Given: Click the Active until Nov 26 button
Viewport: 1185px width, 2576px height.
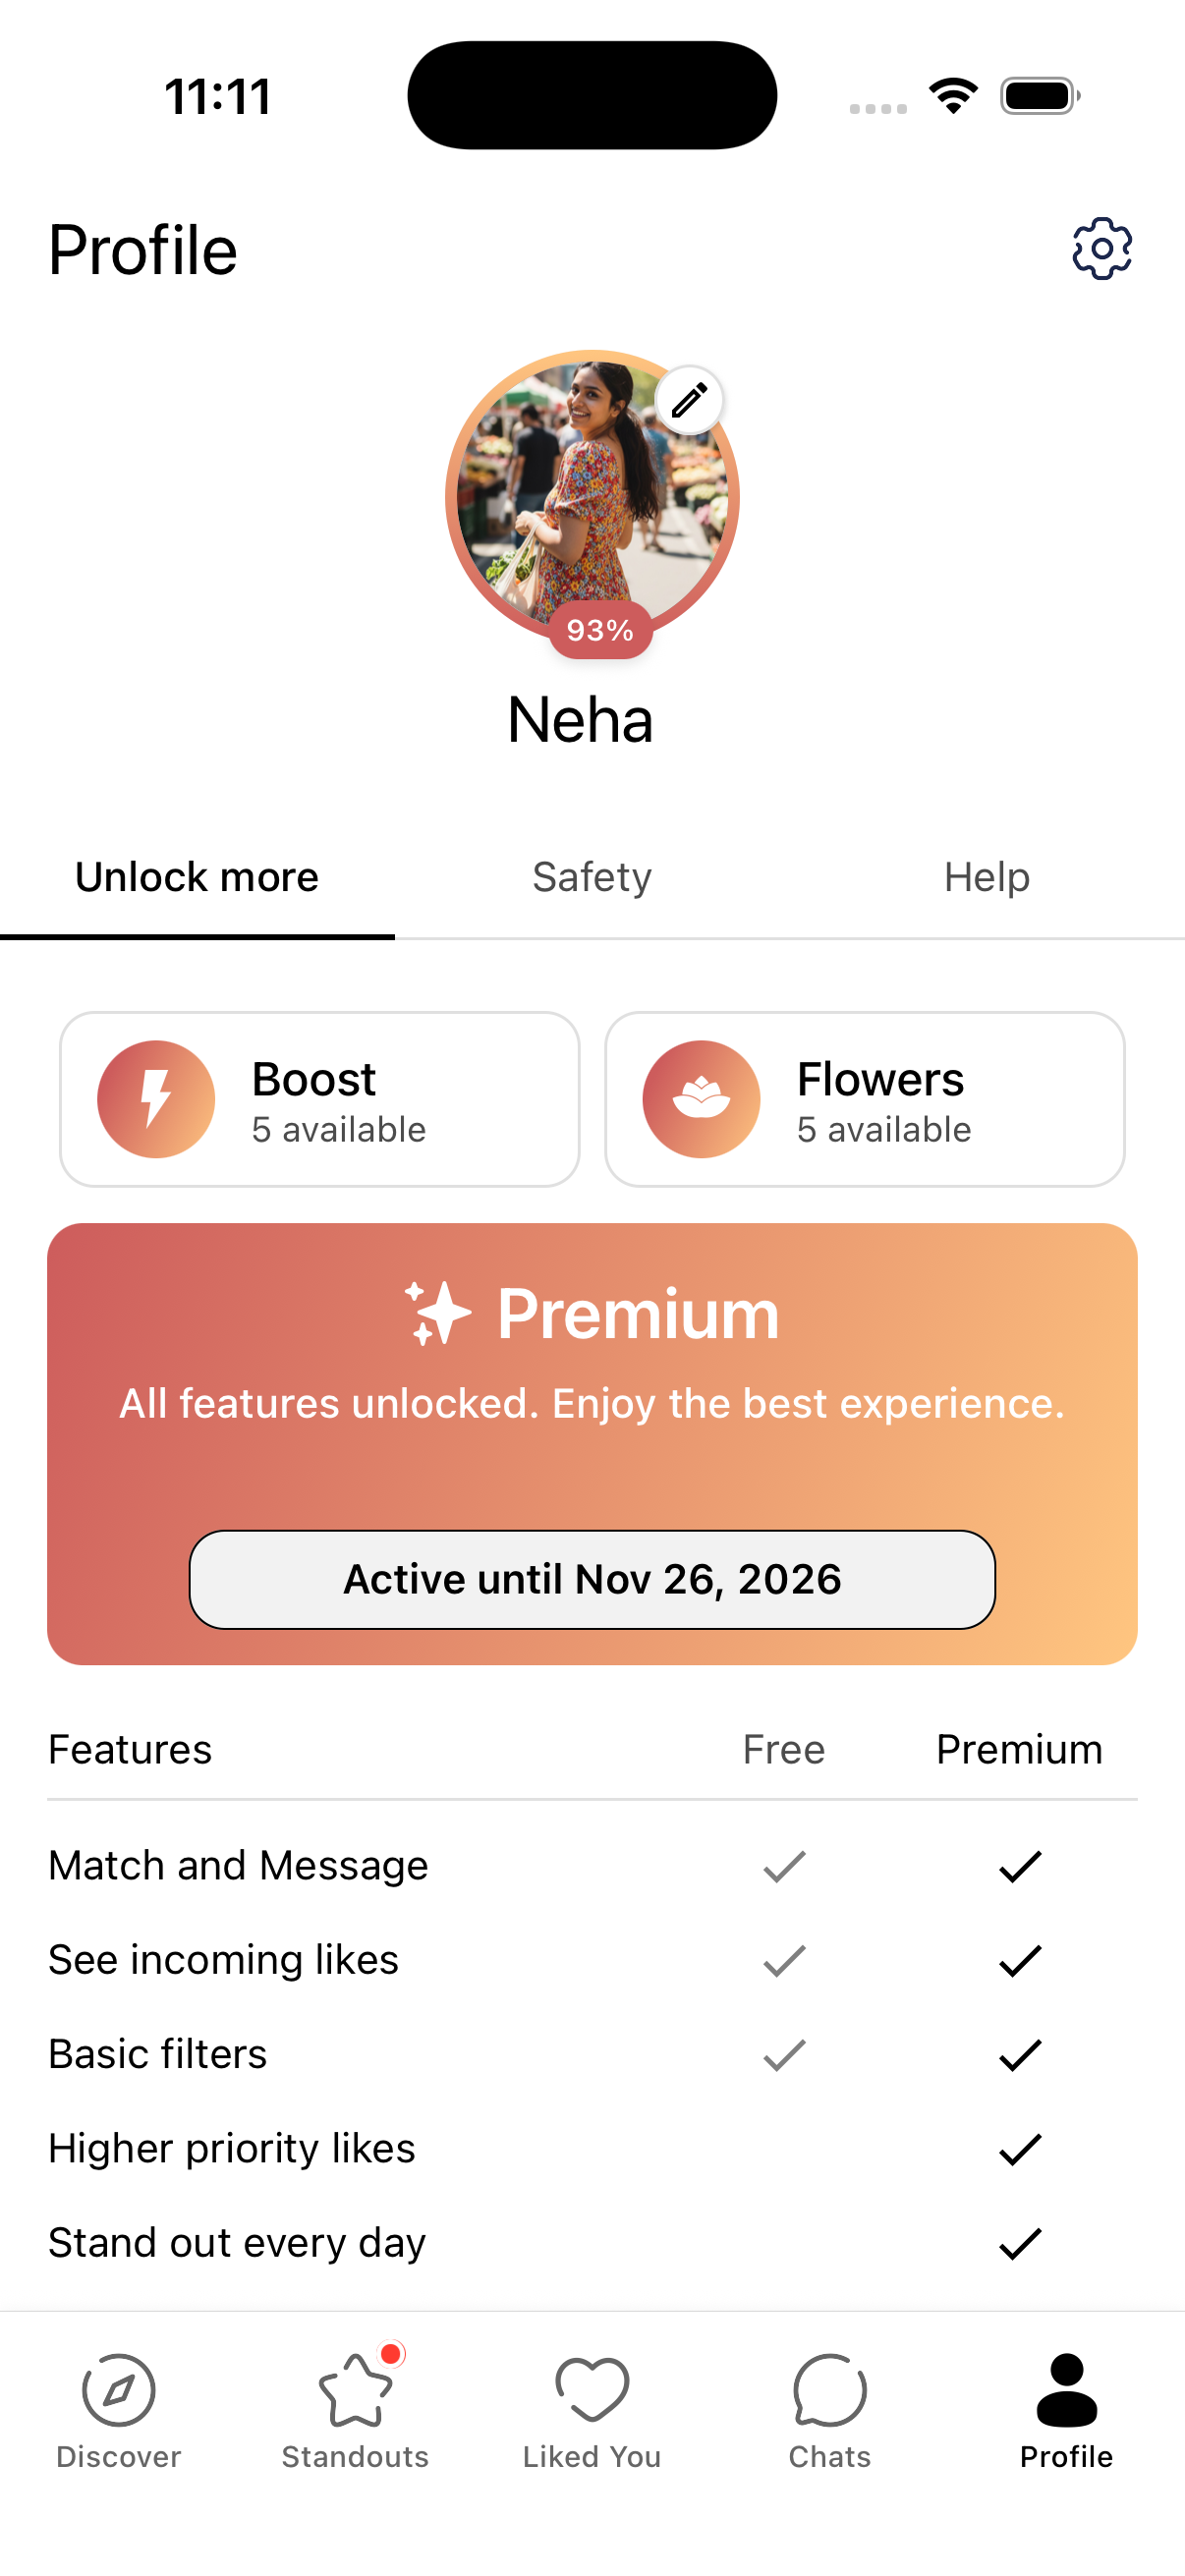Looking at the screenshot, I should (592, 1579).
